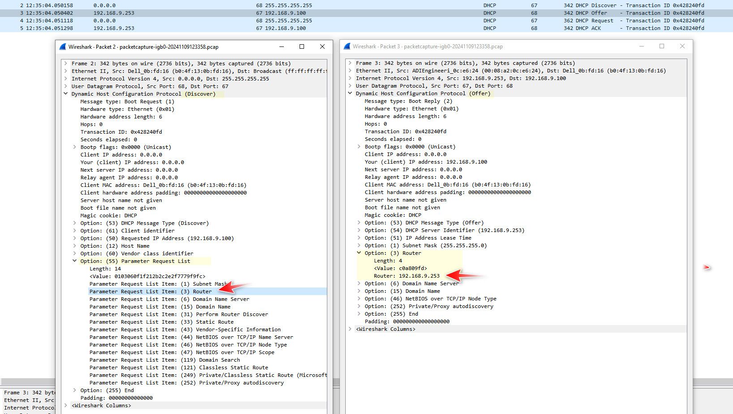Expand Ethernet II node in Packet 3 window

350,71
